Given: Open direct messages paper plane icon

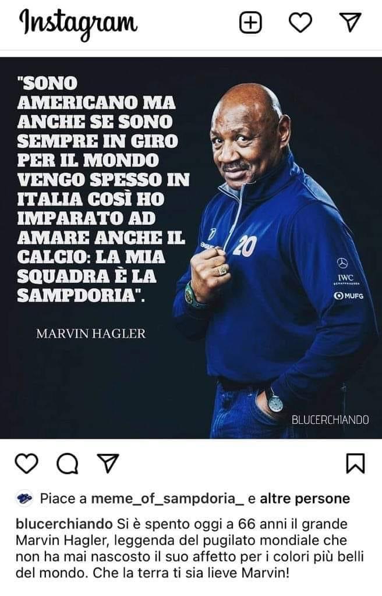Looking at the screenshot, I should tap(349, 22).
